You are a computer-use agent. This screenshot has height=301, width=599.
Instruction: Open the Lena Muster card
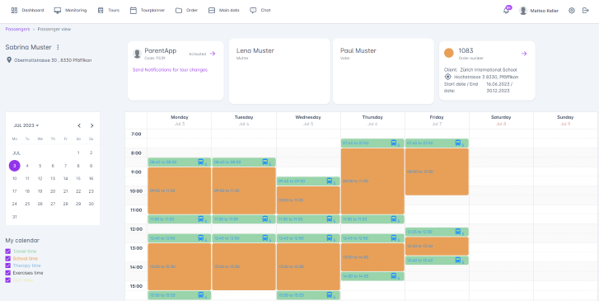click(x=279, y=71)
